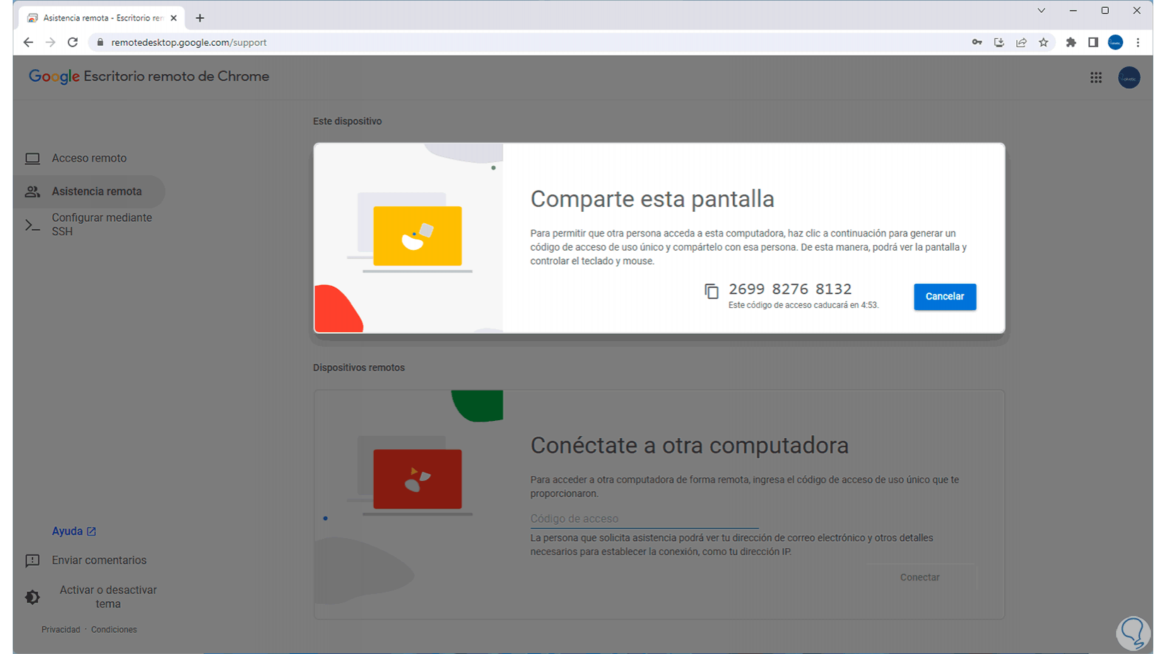
Task: Open a new browser tab
Action: [200, 18]
